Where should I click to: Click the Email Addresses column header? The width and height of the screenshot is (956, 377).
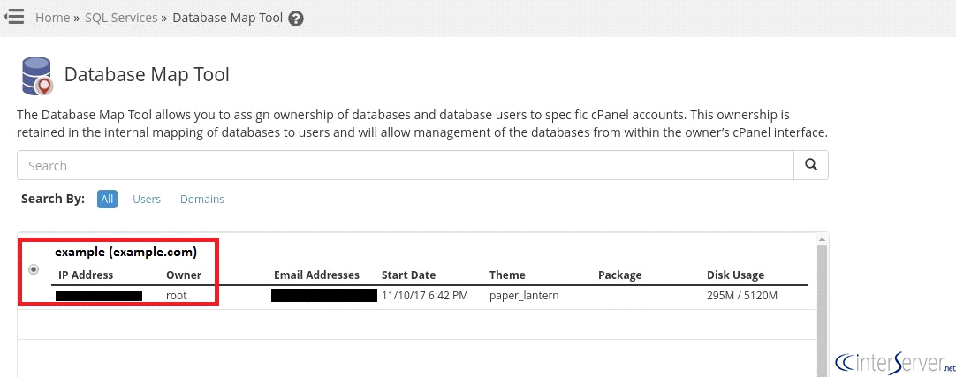[316, 275]
